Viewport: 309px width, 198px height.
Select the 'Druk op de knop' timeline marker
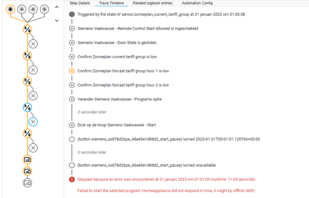71,125
